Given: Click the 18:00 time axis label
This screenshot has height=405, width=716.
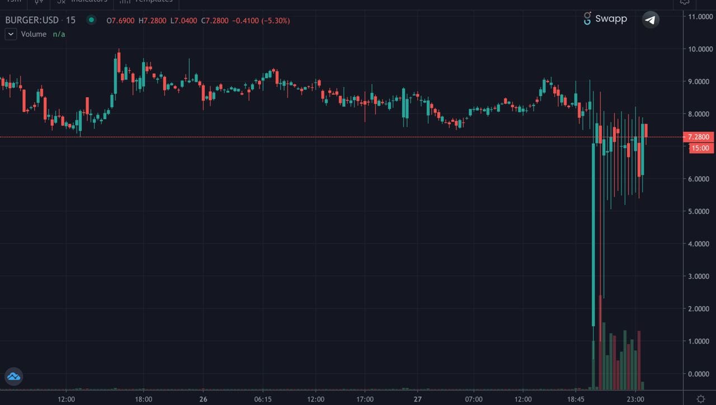Looking at the screenshot, I should coord(144,399).
